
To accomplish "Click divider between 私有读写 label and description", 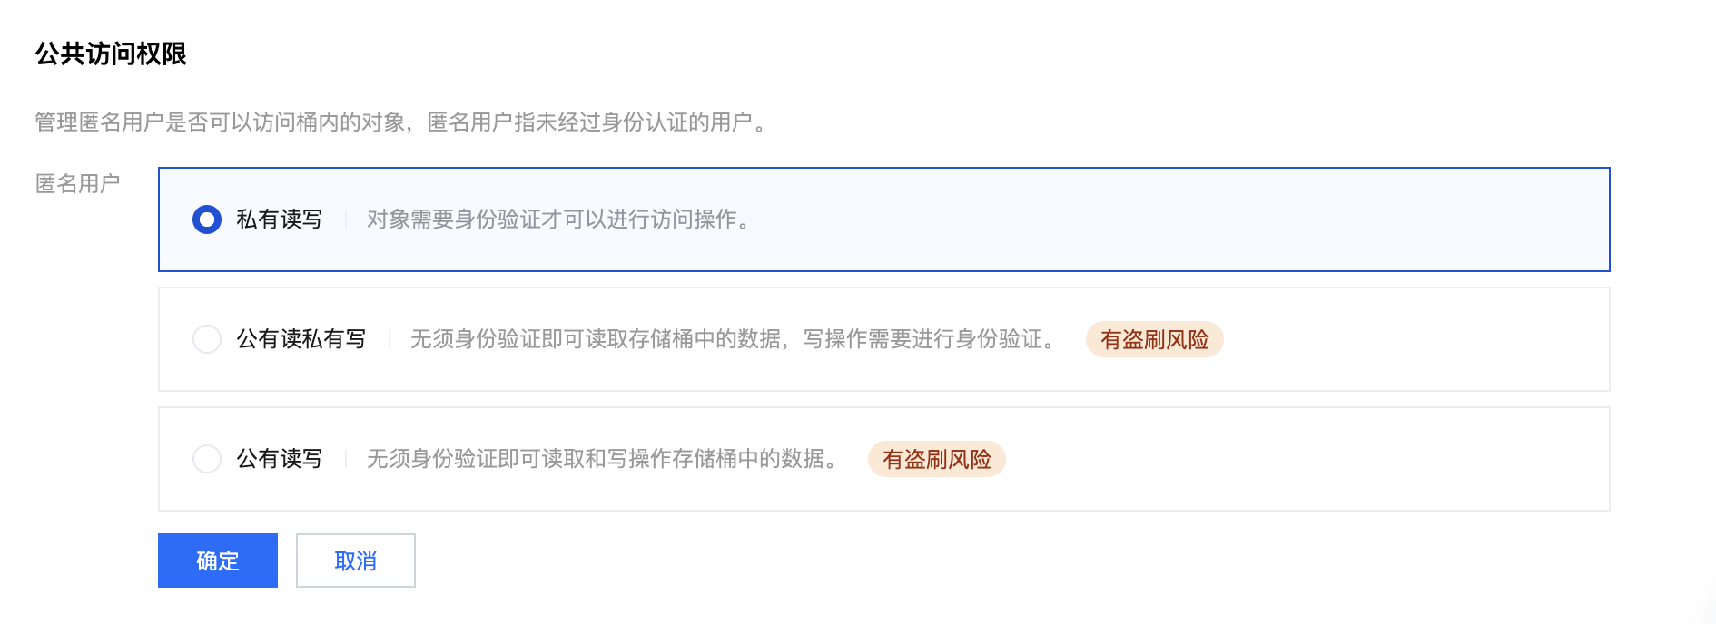I will [x=346, y=219].
